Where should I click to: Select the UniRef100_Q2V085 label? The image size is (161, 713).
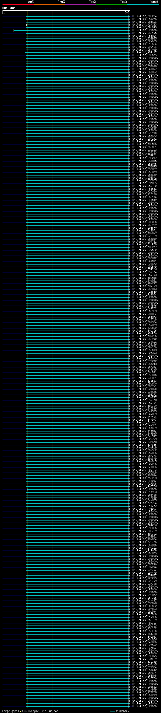click(x=144, y=41)
